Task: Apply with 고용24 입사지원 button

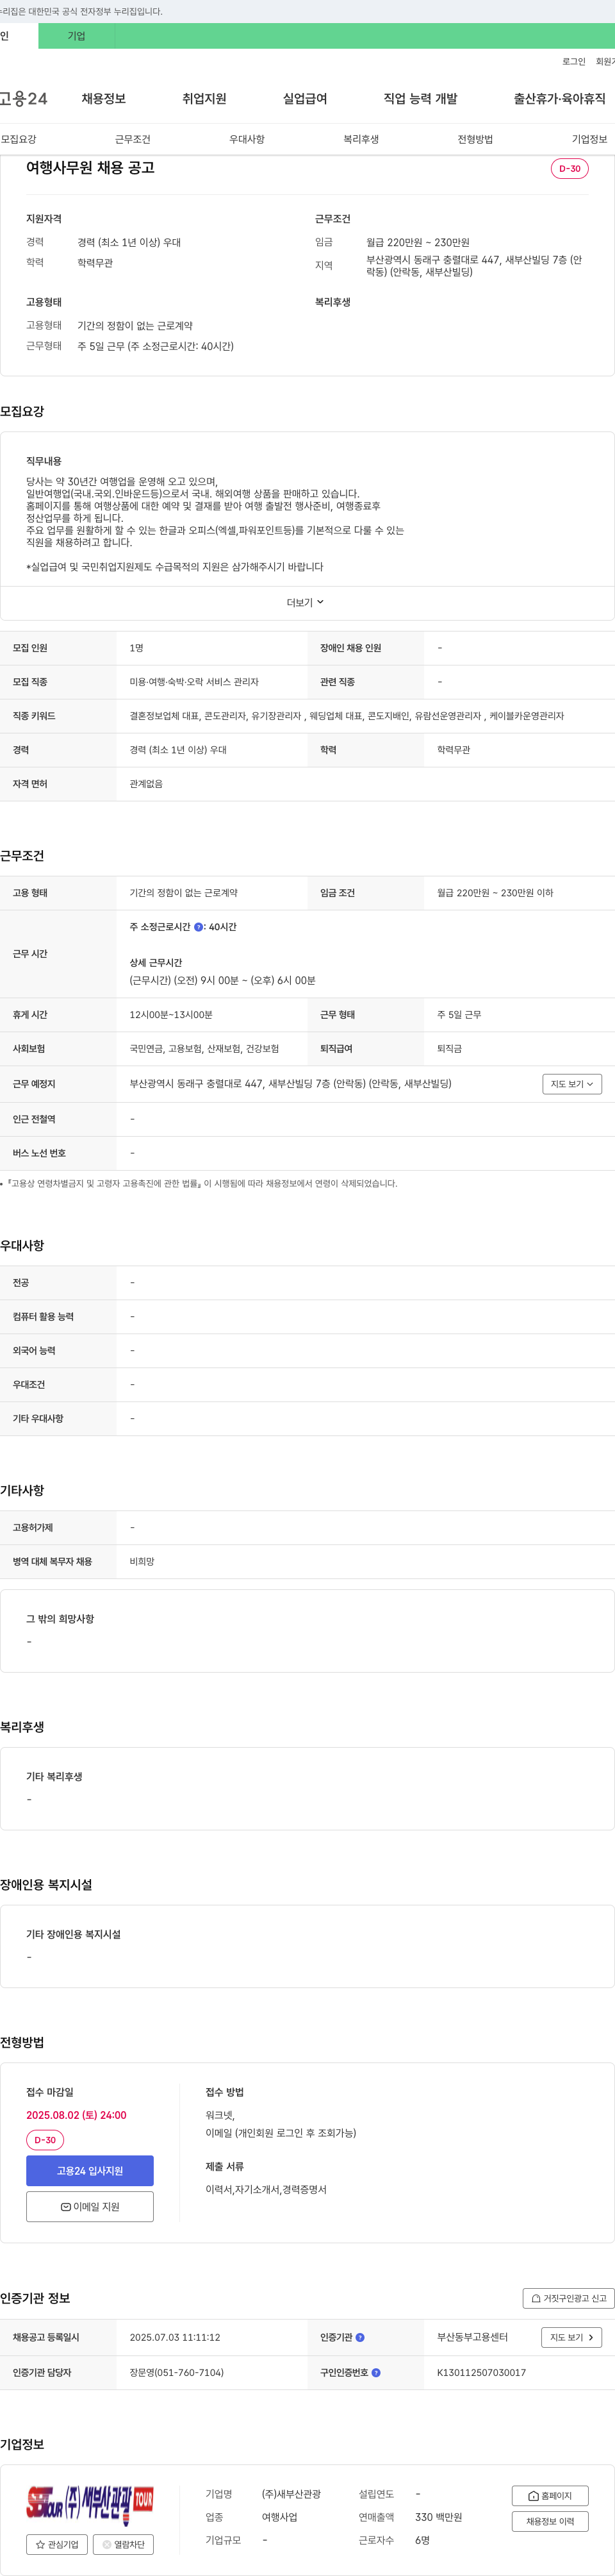Action: 90,2171
